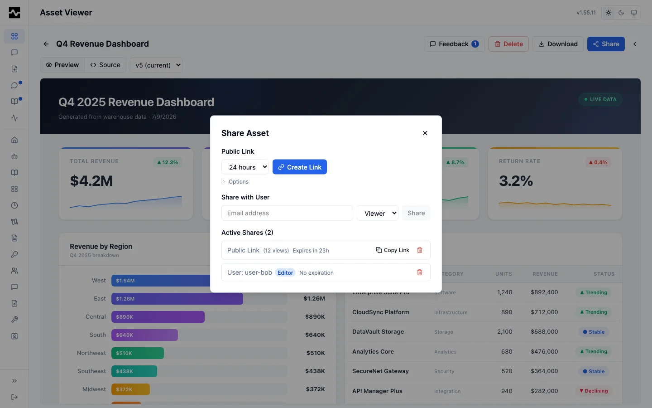
Task: Click the Share button next to Viewer
Action: click(x=416, y=213)
